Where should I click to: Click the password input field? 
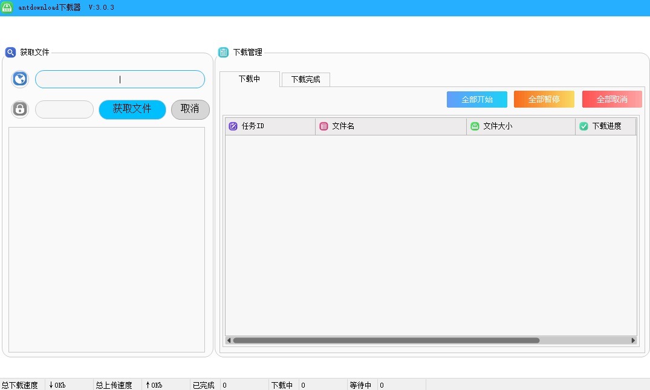pyautogui.click(x=64, y=109)
